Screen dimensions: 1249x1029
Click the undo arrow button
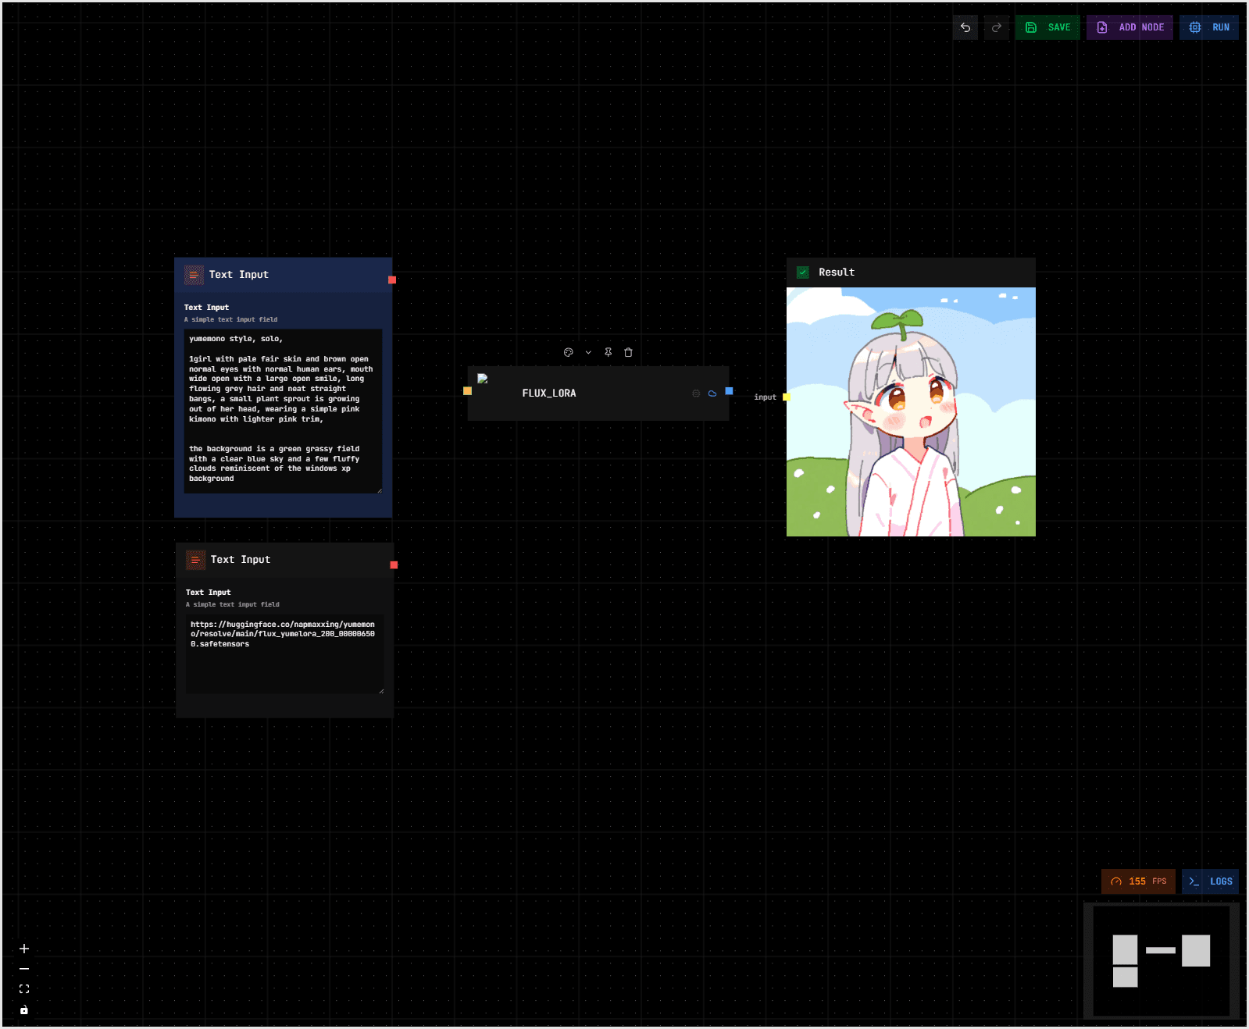[965, 27]
